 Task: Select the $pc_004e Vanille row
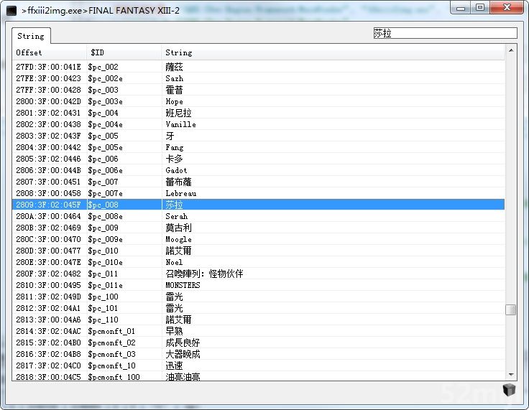pyautogui.click(x=259, y=124)
